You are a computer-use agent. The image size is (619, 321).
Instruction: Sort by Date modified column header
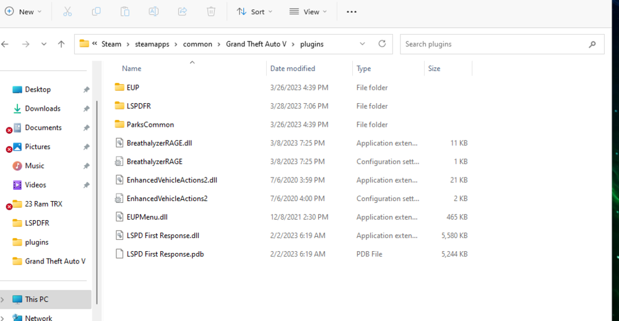pyautogui.click(x=293, y=69)
